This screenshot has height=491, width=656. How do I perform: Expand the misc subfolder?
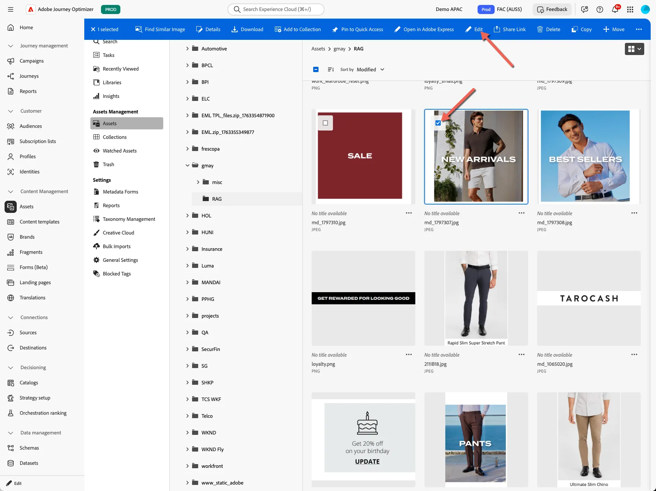point(198,182)
